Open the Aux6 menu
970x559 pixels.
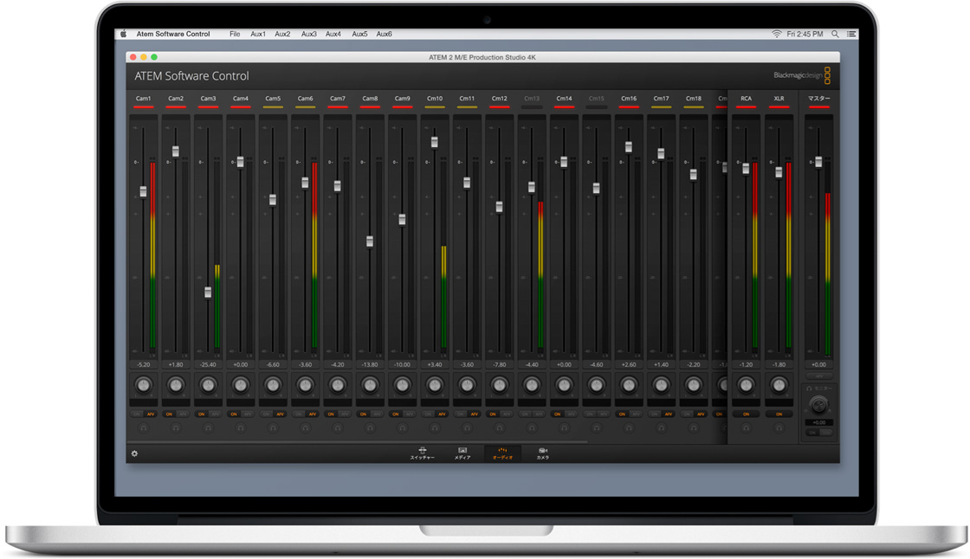(x=385, y=34)
